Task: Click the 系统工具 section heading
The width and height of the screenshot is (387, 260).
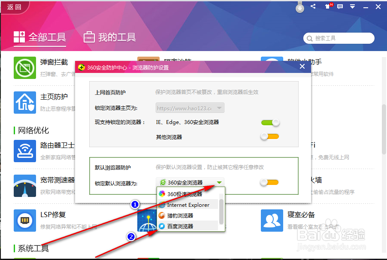Action: click(x=33, y=248)
